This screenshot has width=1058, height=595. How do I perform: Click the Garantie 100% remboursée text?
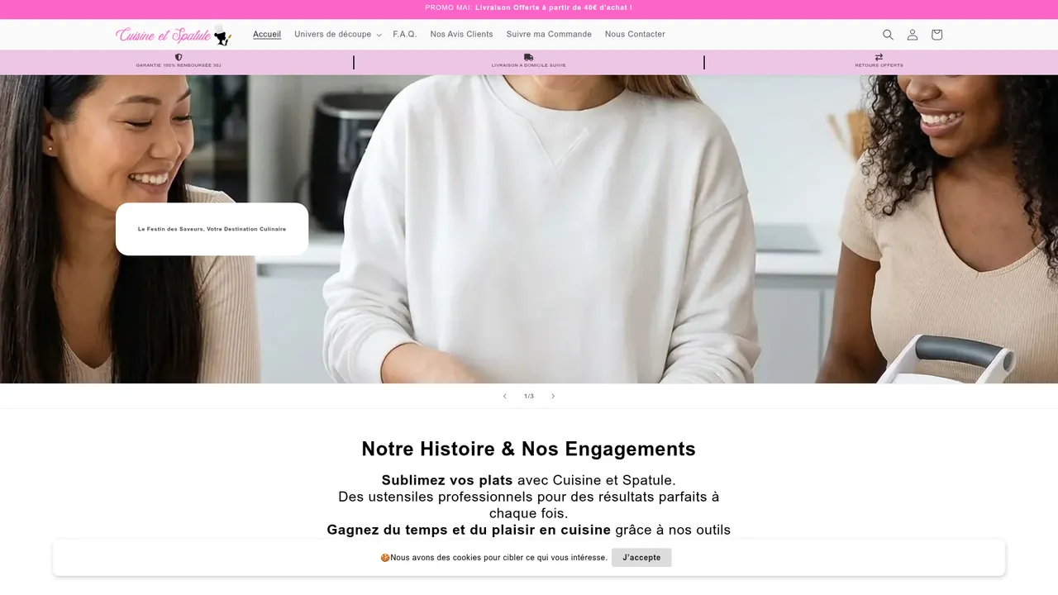[179, 65]
